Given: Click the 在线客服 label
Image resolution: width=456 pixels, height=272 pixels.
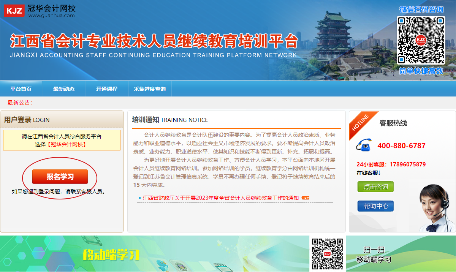Looking at the screenshot, I should [369, 173].
